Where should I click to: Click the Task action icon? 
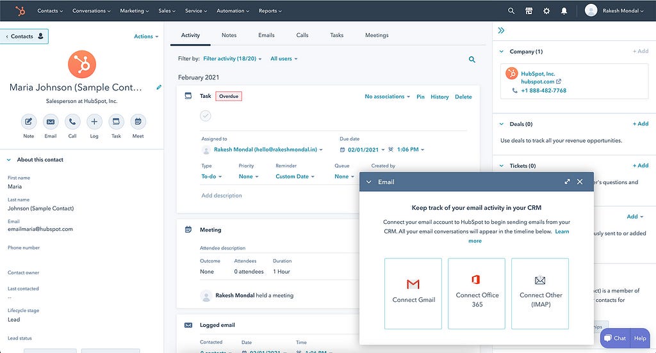(117, 122)
